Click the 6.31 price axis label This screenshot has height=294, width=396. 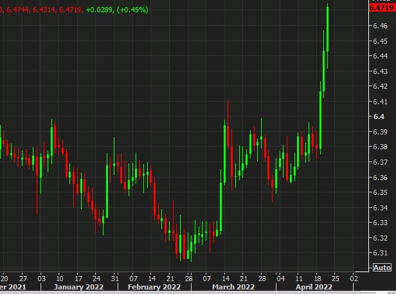[380, 253]
